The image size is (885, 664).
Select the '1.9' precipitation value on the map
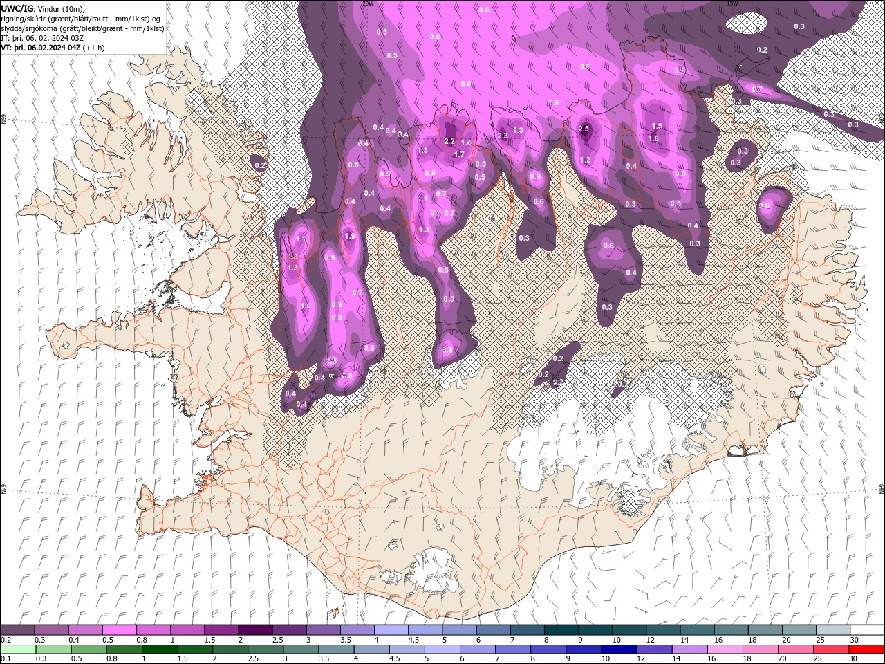pyautogui.click(x=350, y=236)
